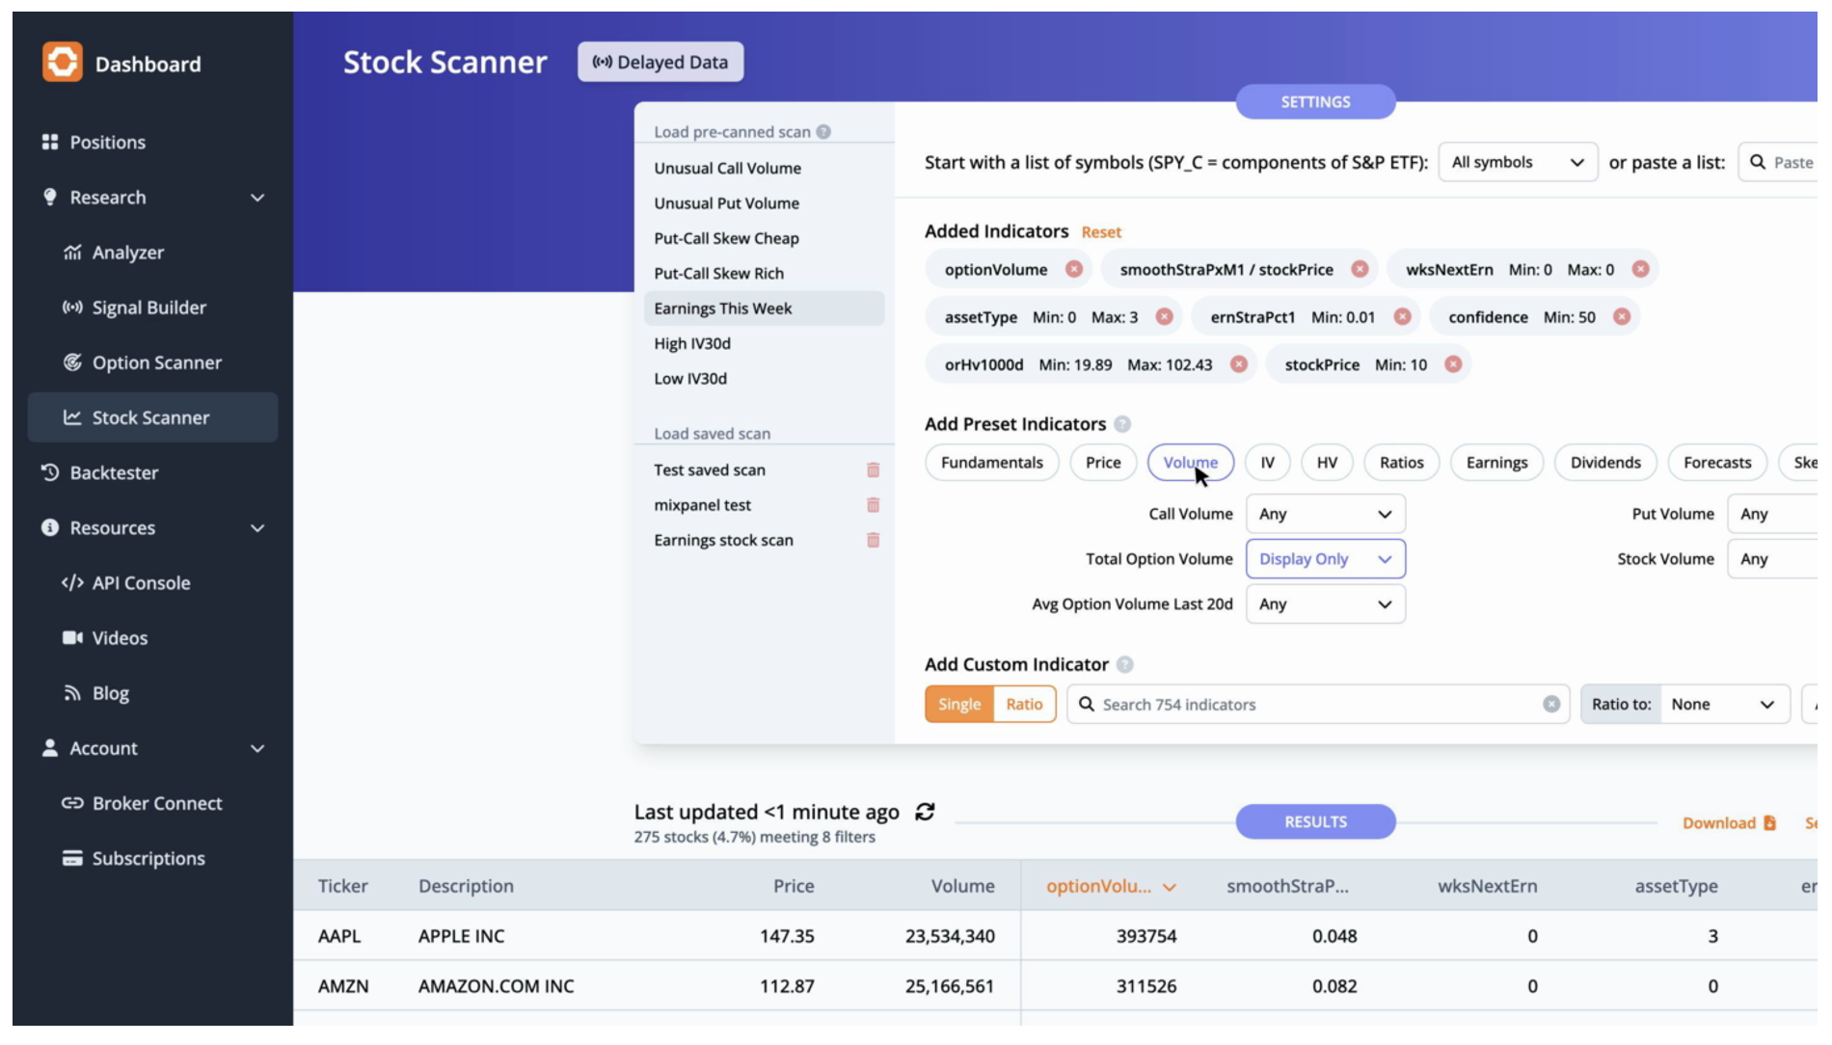The height and width of the screenshot is (1045, 1832).
Task: Click the Search 754 indicators field
Action: pyautogui.click(x=1311, y=705)
